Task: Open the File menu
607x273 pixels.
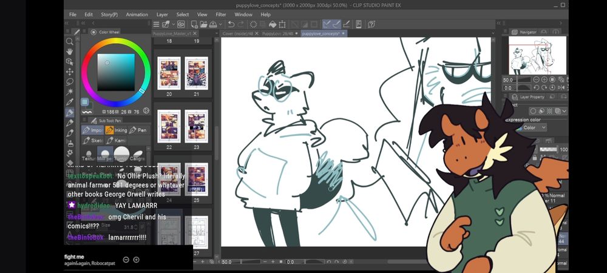Action: tap(73, 15)
